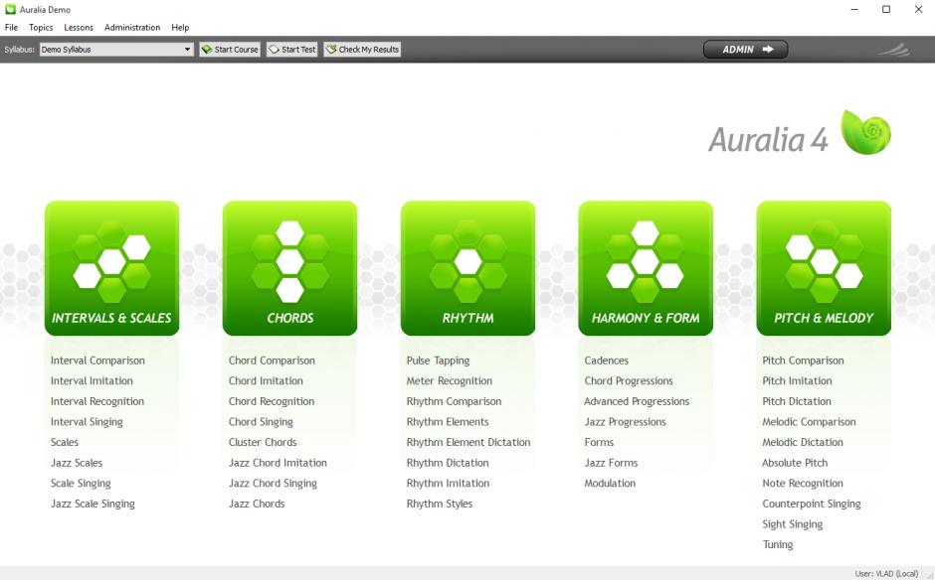This screenshot has width=935, height=580.
Task: Select Cluster Chords topic
Action: (263, 442)
